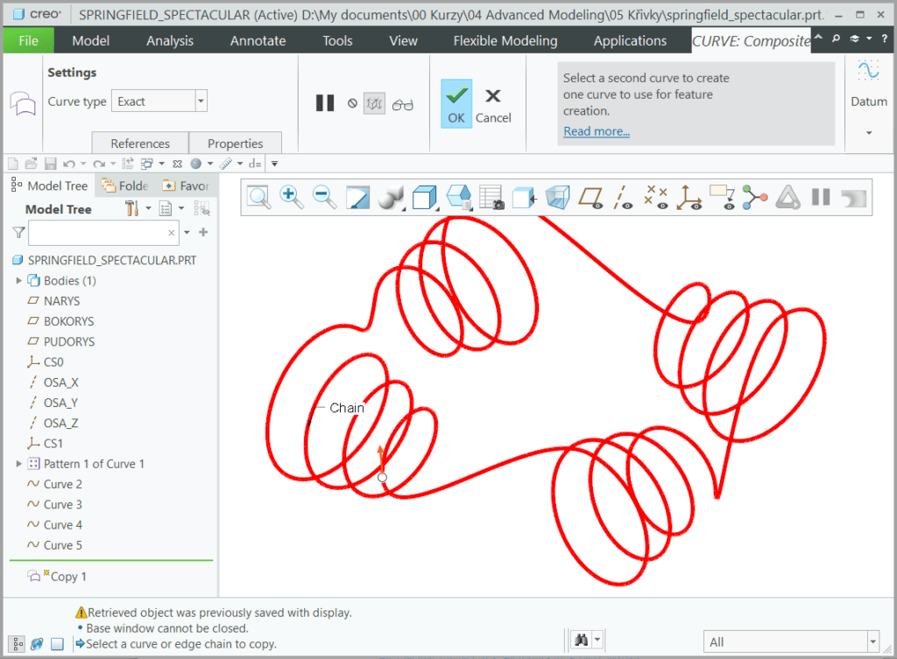Toggle coordinate system display visibility

[x=690, y=197]
